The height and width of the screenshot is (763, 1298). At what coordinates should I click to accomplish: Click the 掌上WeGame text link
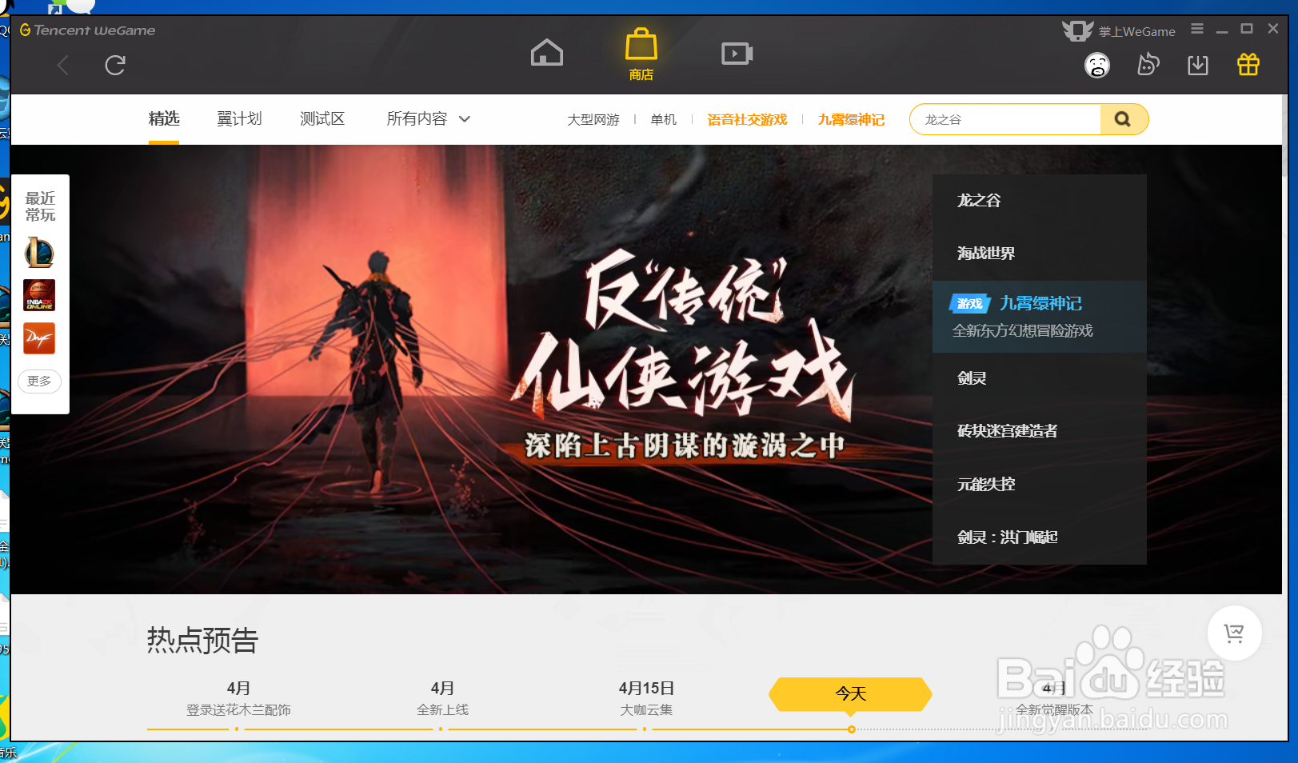(x=1137, y=32)
